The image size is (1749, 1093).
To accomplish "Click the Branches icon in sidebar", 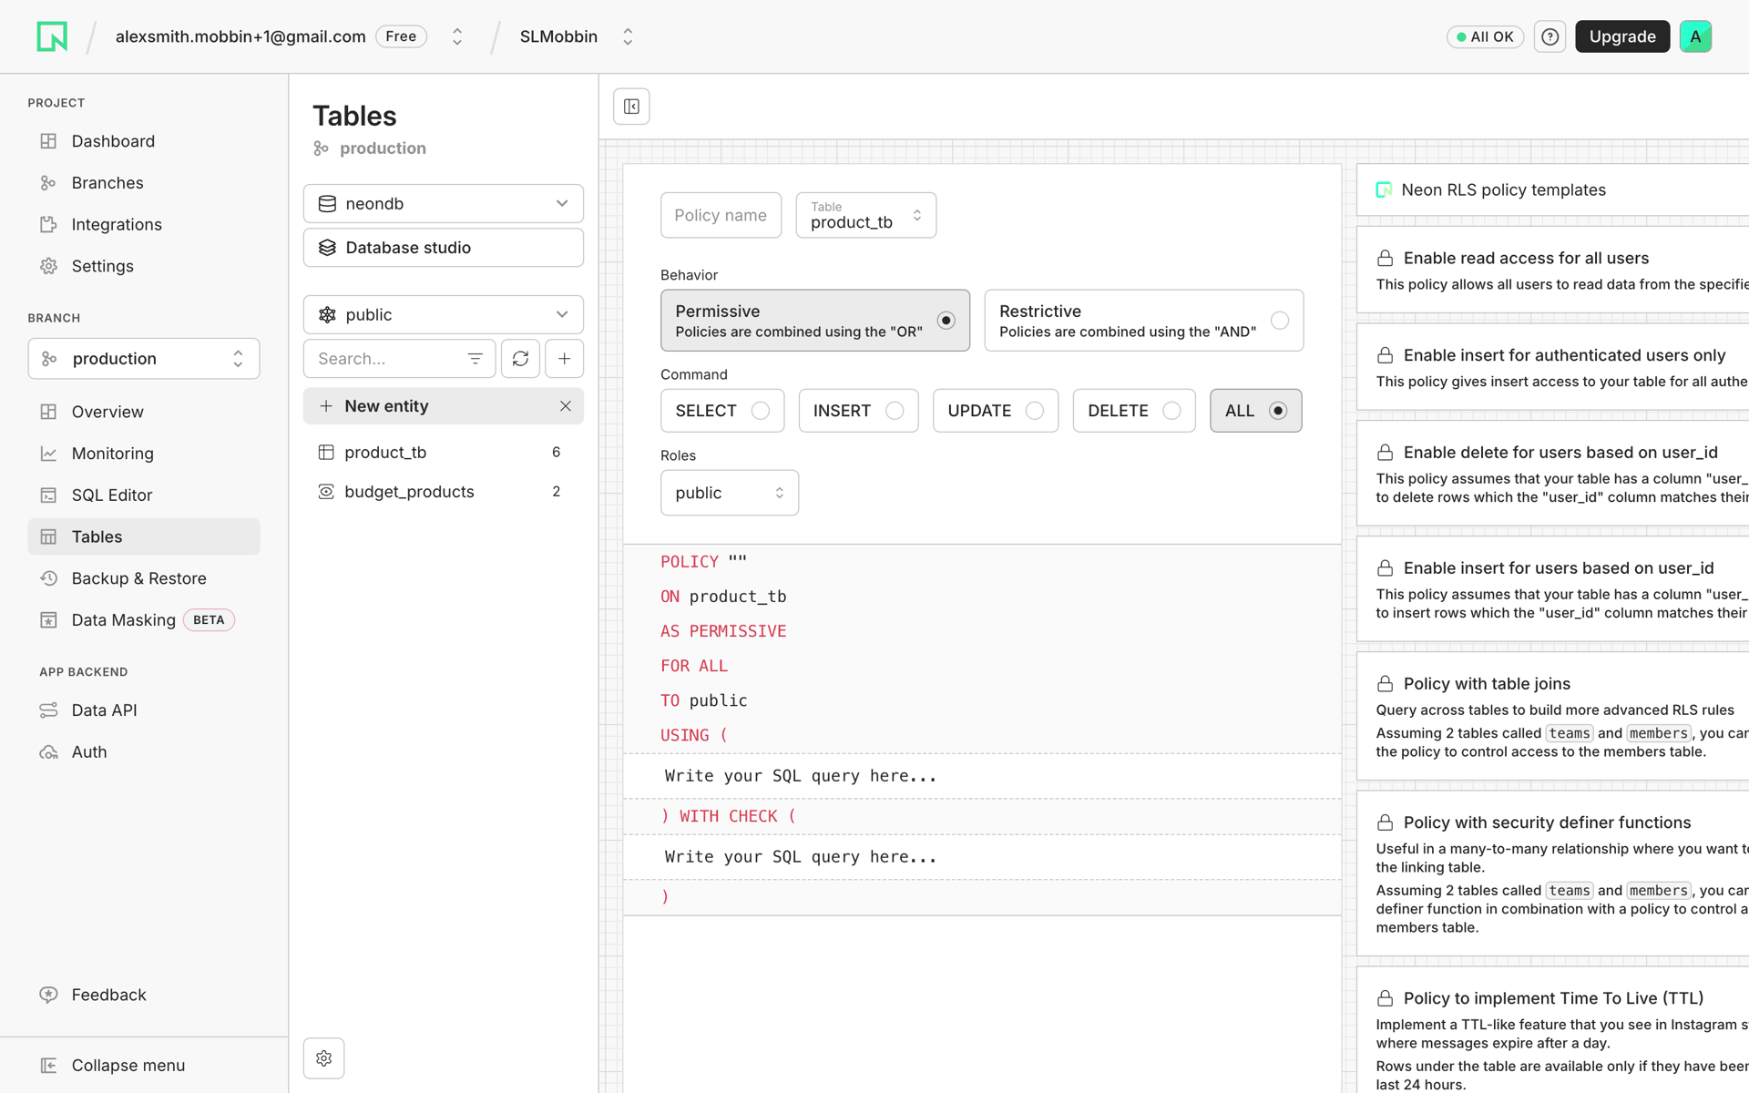I will click(x=48, y=183).
